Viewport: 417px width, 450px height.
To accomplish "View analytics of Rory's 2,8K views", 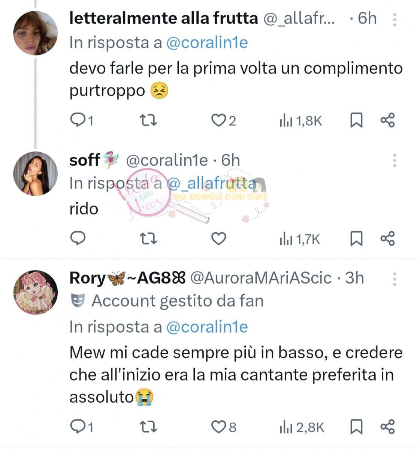I will [302, 427].
